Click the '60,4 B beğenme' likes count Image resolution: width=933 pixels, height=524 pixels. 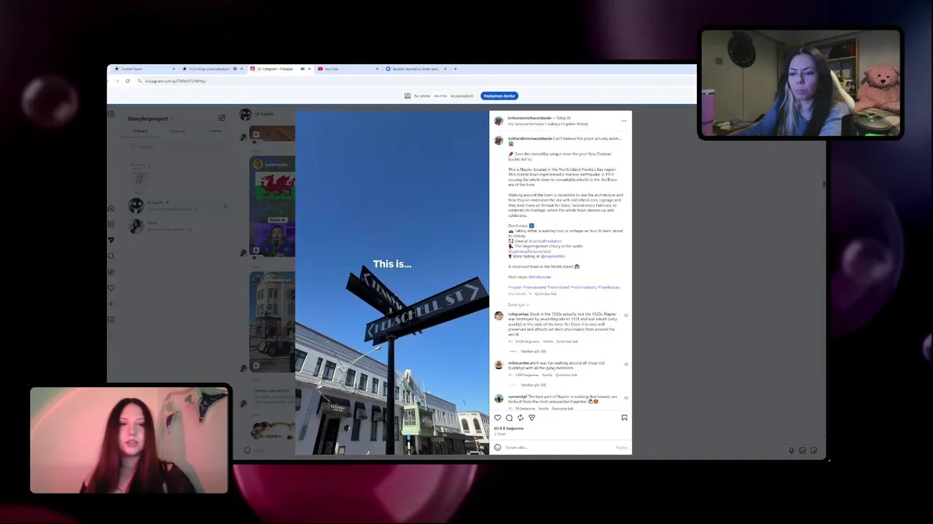509,429
